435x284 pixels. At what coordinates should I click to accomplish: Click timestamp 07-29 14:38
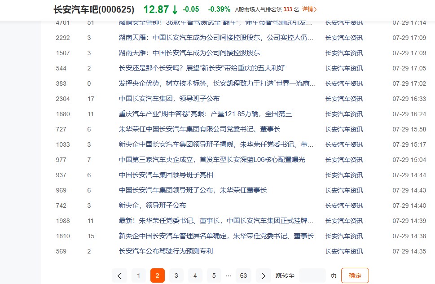[409, 236]
